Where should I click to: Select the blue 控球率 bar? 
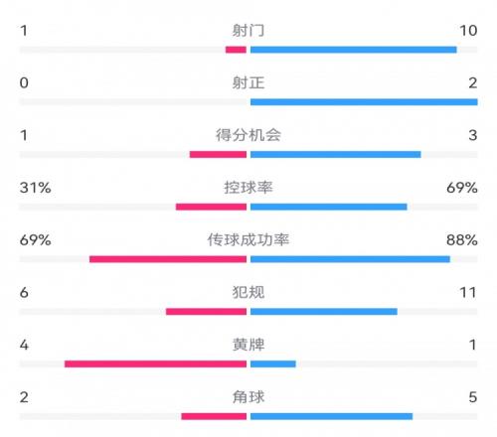click(329, 207)
